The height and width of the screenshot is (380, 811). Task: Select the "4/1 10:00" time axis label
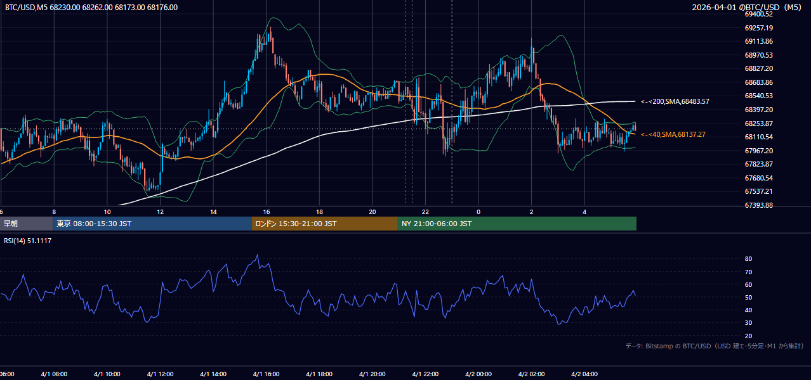tap(109, 374)
